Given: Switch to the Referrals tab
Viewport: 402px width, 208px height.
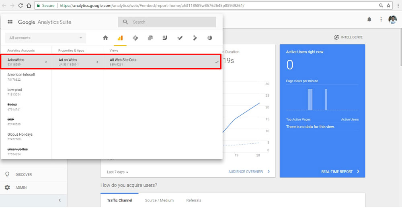Looking at the screenshot, I should tap(194, 200).
